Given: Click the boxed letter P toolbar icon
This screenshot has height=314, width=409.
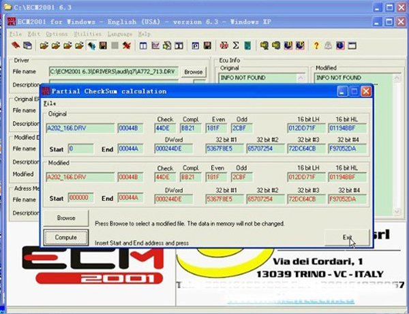Looking at the screenshot, I should point(196,46).
